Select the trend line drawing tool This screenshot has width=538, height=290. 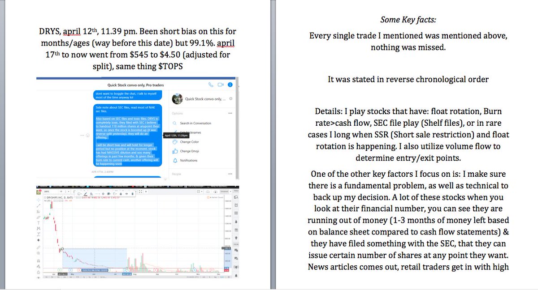click(39, 205)
